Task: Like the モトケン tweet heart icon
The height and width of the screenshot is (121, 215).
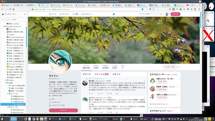Action: [x=108, y=113]
